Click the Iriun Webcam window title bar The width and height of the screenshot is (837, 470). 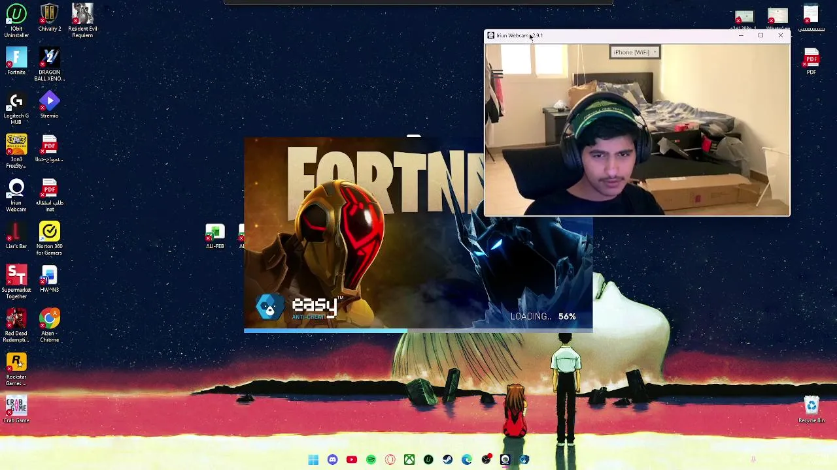pyautogui.click(x=608, y=35)
